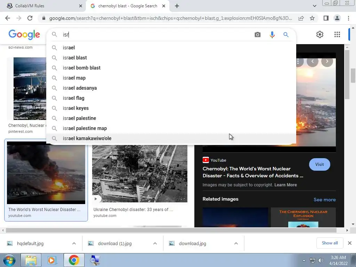
Task: Focus the Chrome address bar URL
Action: click(170, 18)
